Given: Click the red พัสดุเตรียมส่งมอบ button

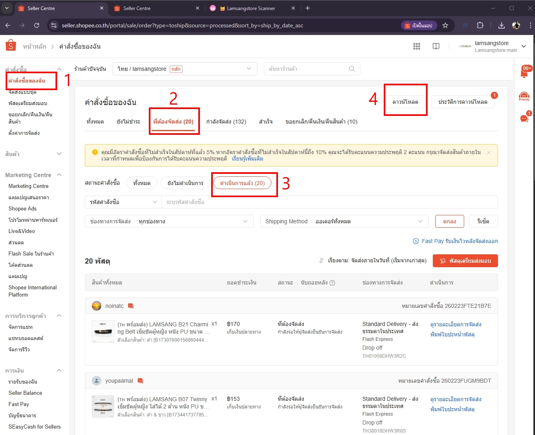Looking at the screenshot, I should tap(465, 261).
